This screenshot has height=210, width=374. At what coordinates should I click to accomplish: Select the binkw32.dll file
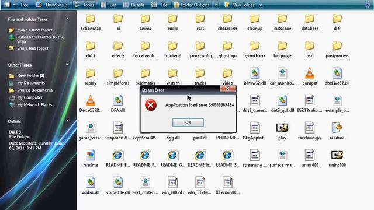(x=255, y=76)
